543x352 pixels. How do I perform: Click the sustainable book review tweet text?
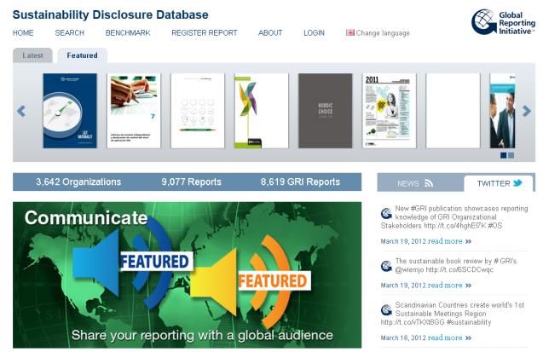tap(455, 265)
